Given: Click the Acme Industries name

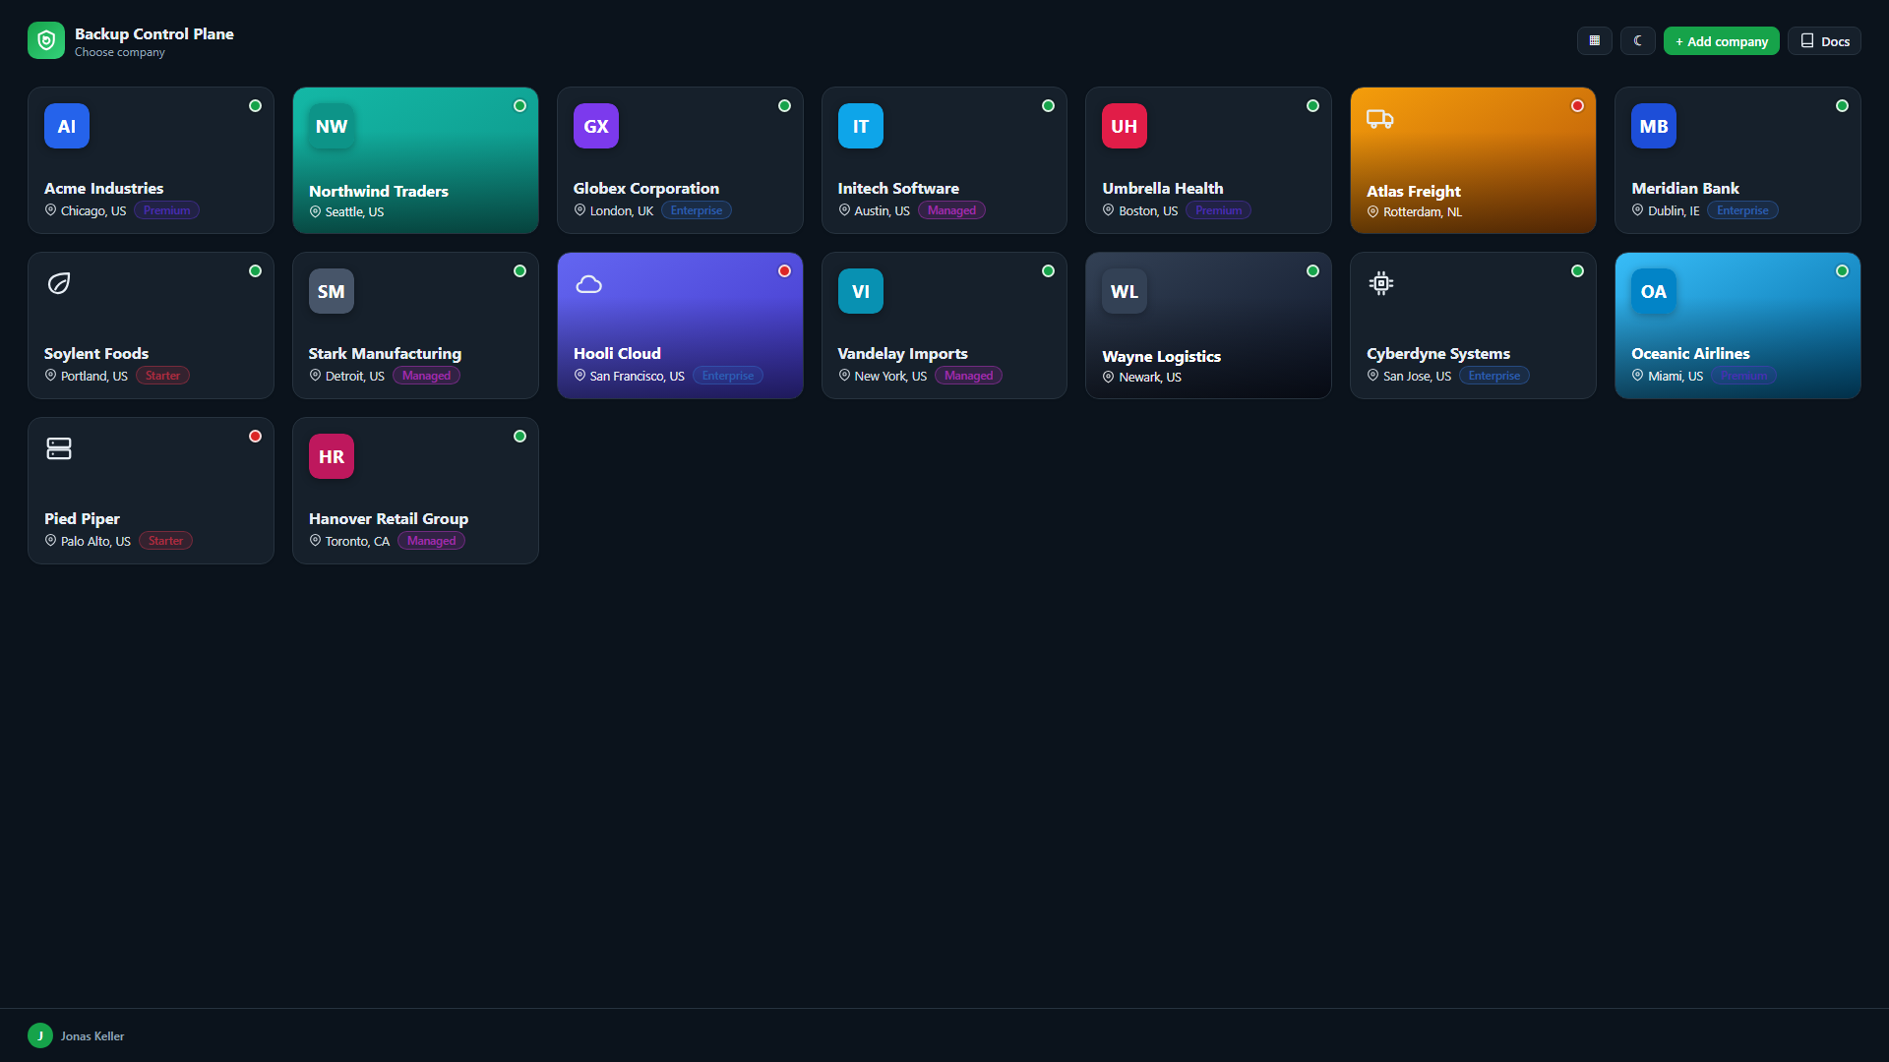Looking at the screenshot, I should pos(104,188).
